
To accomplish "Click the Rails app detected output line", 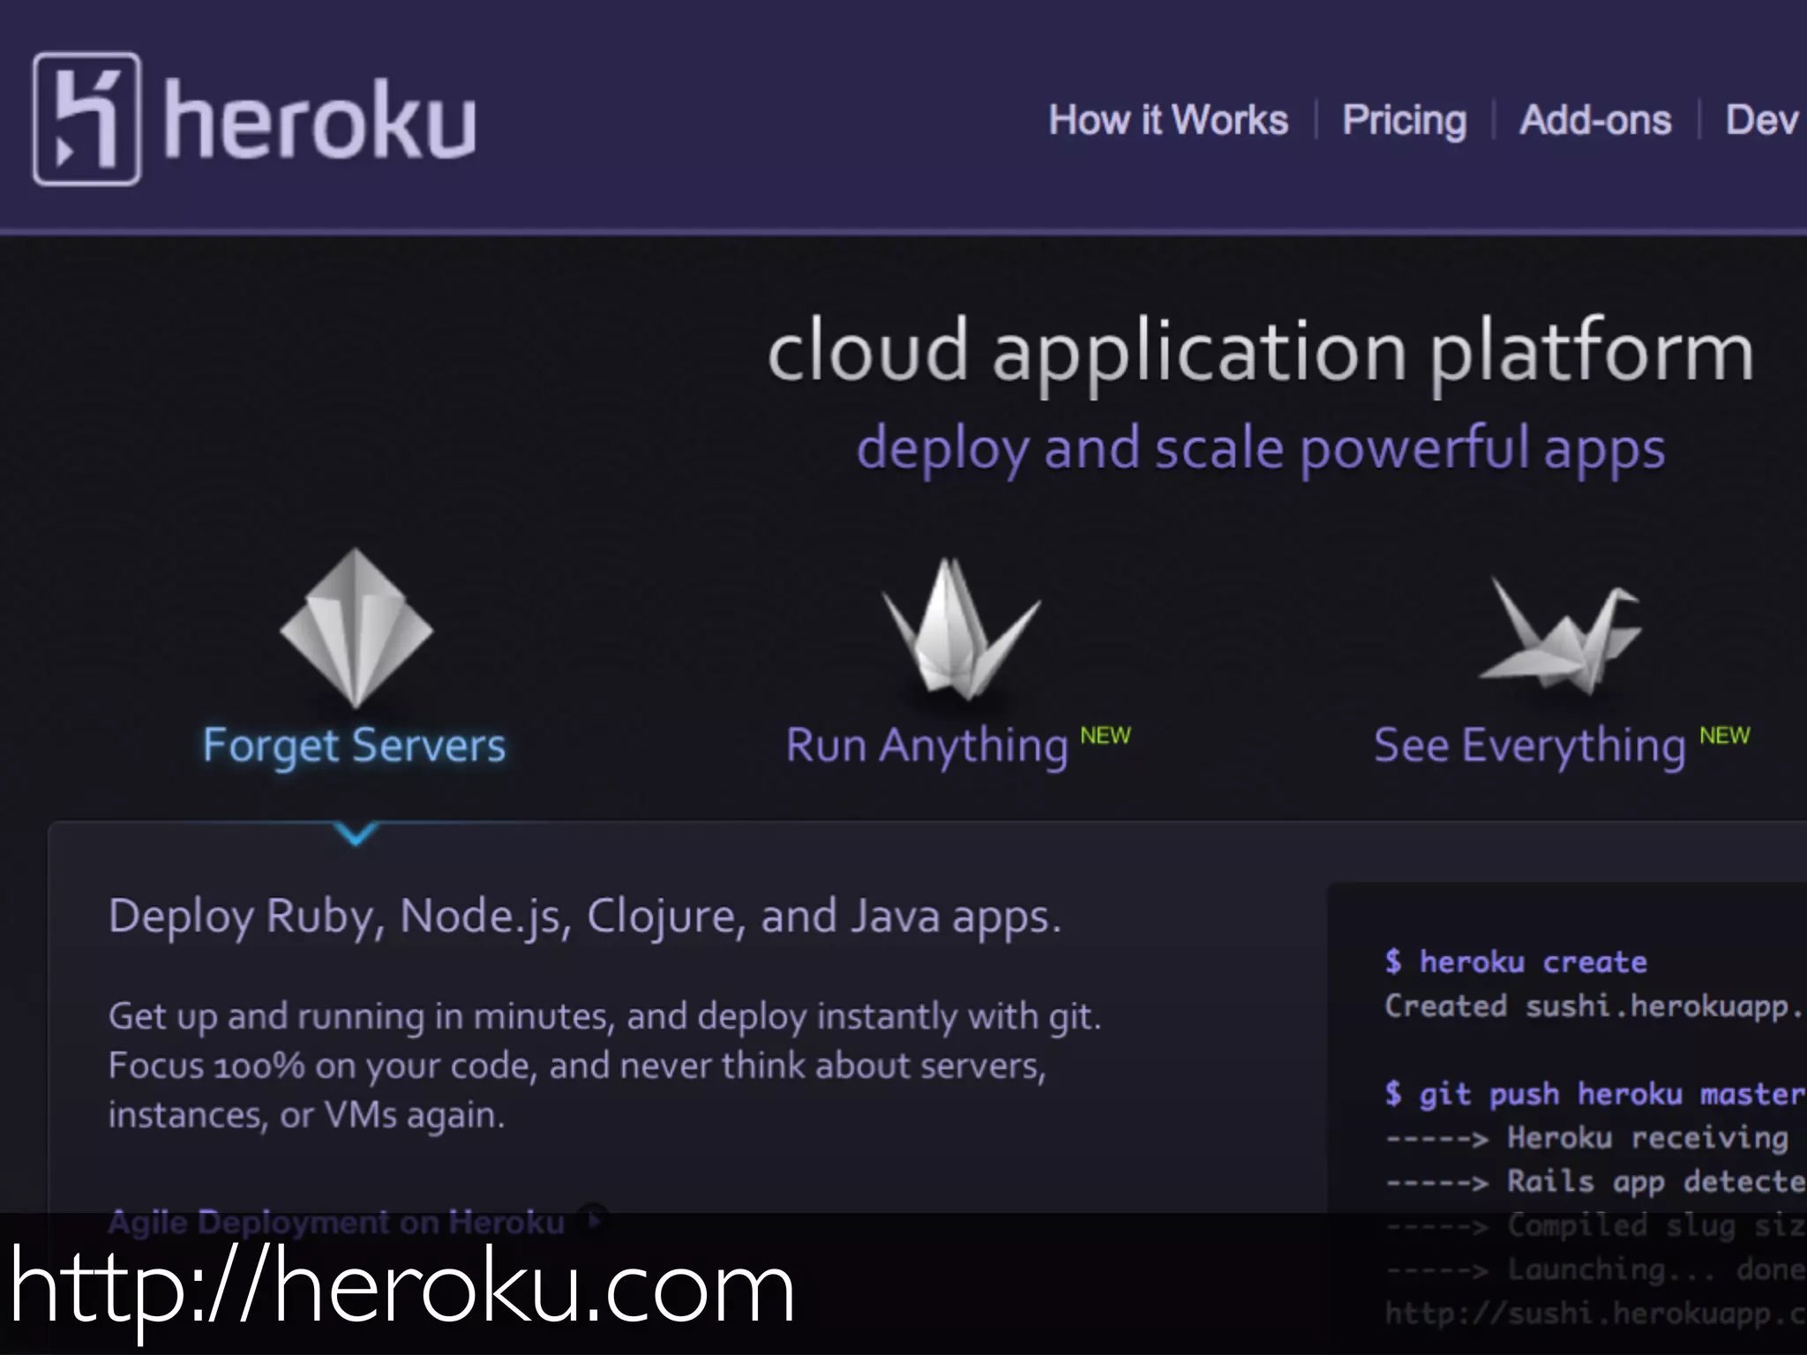I will [1594, 1182].
